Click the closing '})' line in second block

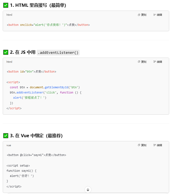[11, 103]
